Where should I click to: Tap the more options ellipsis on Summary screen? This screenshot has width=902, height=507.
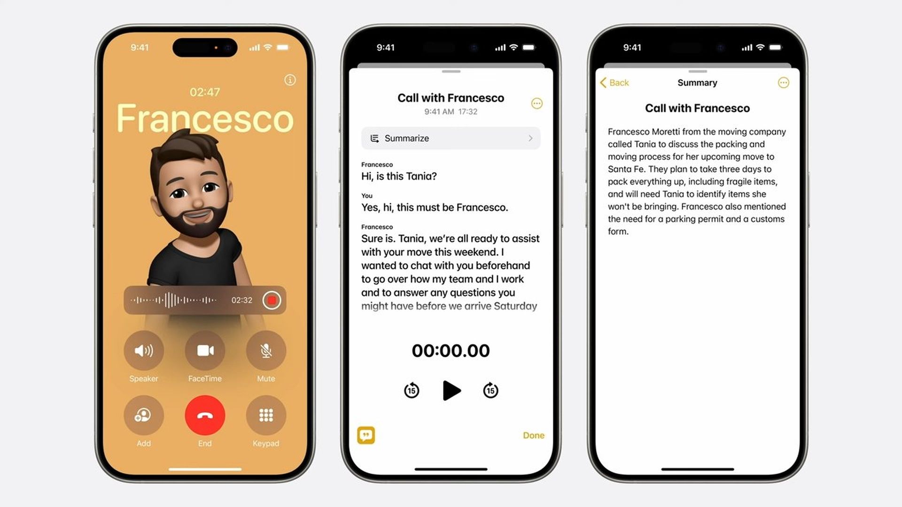tap(783, 82)
